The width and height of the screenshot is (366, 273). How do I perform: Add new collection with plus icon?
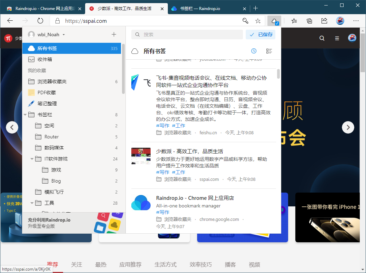tap(114, 35)
